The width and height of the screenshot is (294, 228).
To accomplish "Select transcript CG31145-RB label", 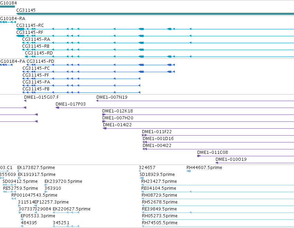I will [36, 46].
